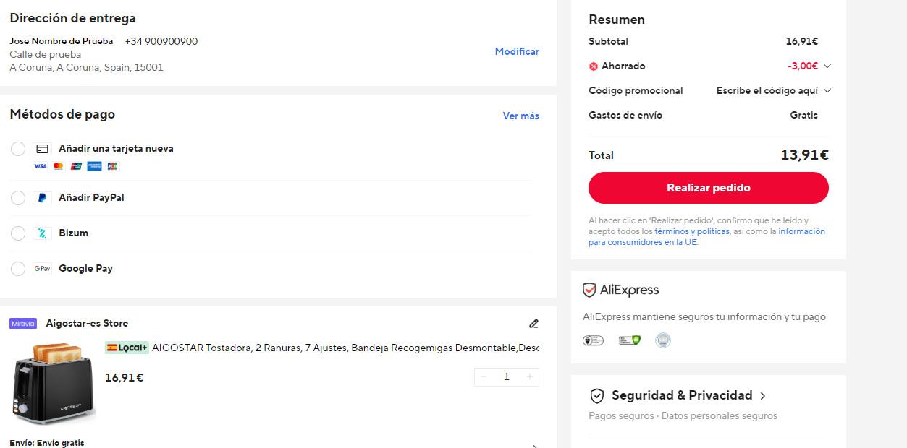Expand the promo code entry dropdown
Image resolution: width=907 pixels, height=448 pixels.
(827, 91)
